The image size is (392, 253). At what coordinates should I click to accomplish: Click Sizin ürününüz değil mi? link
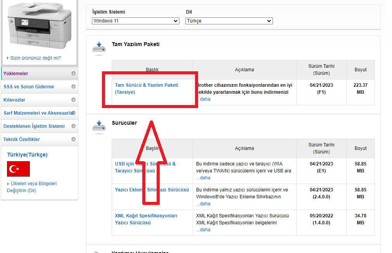[x=35, y=58]
